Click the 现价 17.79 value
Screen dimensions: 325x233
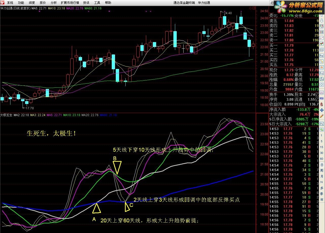(x=289, y=70)
